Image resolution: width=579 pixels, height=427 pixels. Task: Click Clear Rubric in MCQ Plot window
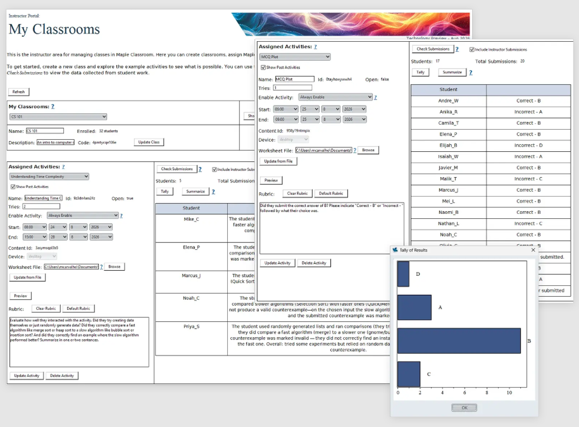click(297, 194)
